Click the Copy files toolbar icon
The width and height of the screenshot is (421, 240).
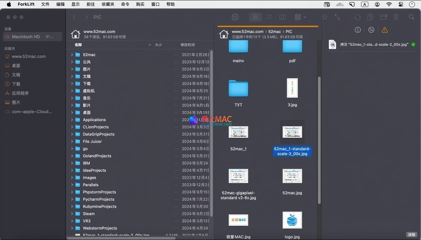pyautogui.click(x=370, y=17)
